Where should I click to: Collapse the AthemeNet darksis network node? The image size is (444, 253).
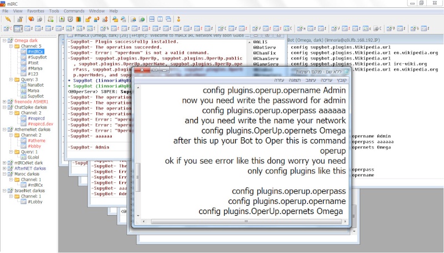pos(4,130)
